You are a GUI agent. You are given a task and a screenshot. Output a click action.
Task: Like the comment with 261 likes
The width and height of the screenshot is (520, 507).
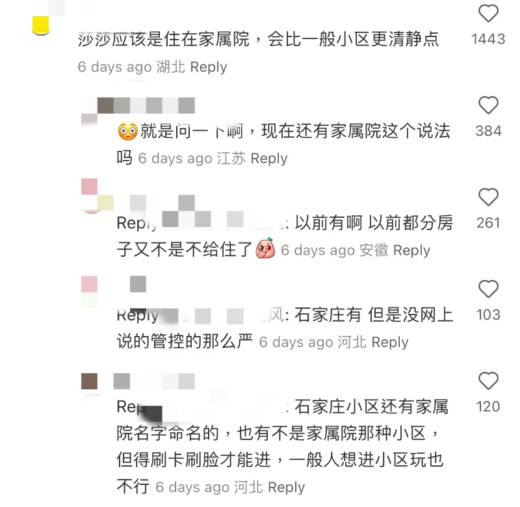click(x=488, y=197)
